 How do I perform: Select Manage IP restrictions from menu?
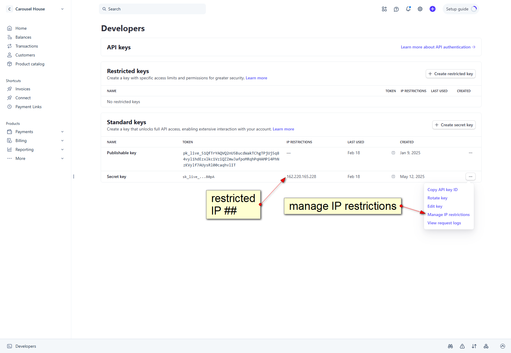coord(448,215)
